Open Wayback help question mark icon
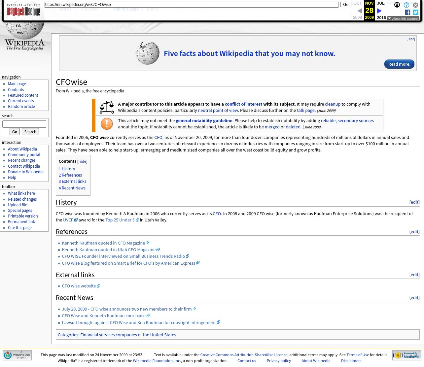This screenshot has width=424, height=367. (x=406, y=5)
